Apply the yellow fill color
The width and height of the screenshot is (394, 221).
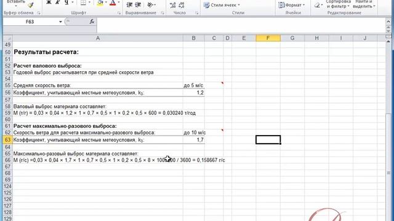[100, 2]
